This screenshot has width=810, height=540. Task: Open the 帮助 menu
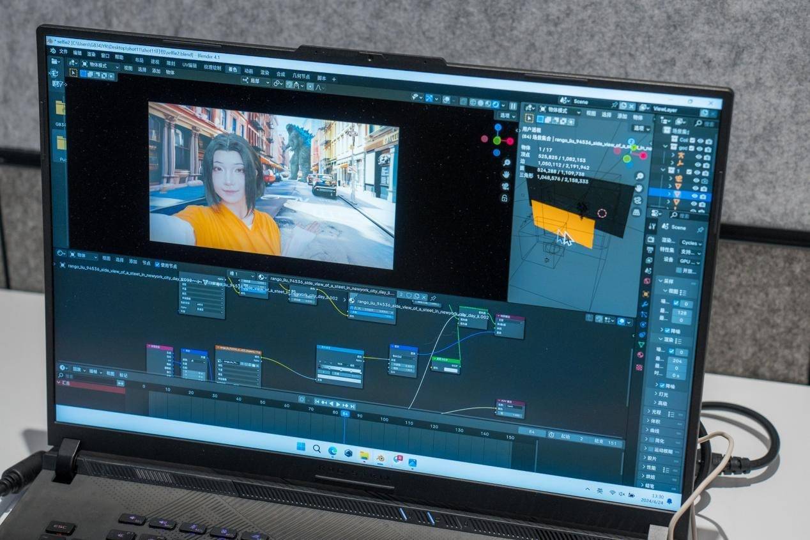click(119, 57)
